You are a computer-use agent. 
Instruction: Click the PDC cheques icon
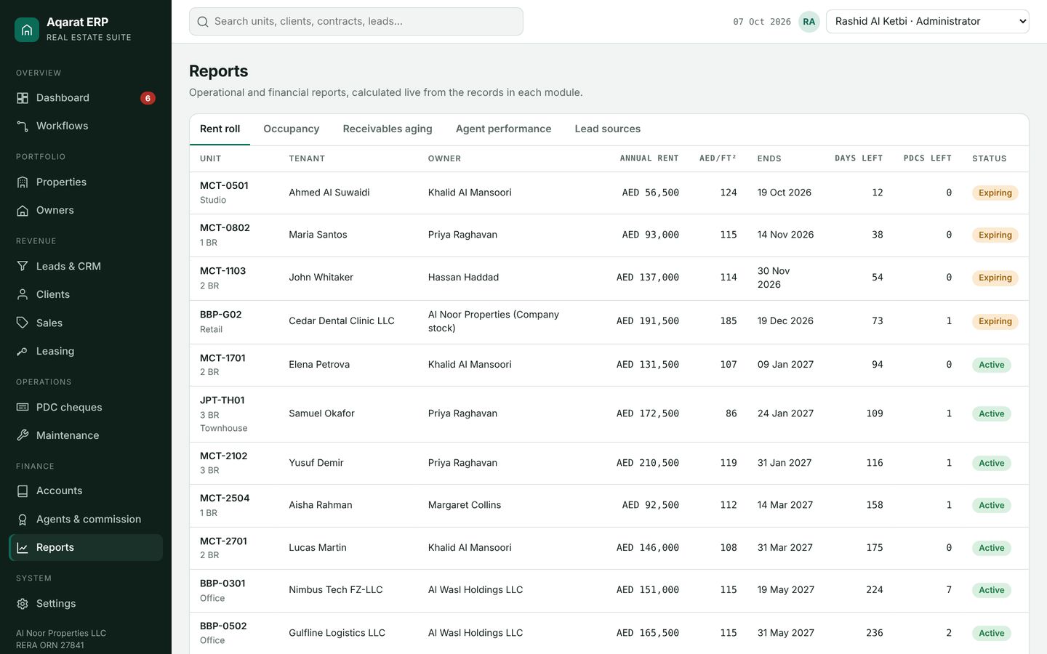click(23, 408)
